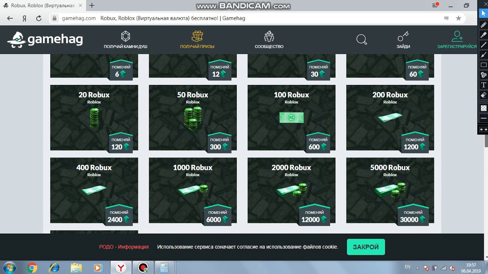The height and width of the screenshot is (274, 488).
Task: Open a new browser tab
Action: [92, 6]
